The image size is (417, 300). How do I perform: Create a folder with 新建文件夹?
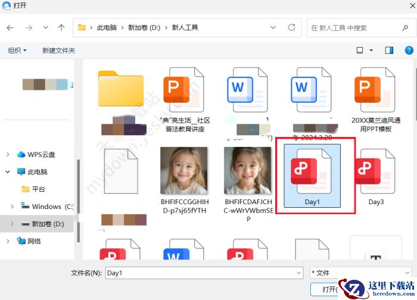(58, 50)
